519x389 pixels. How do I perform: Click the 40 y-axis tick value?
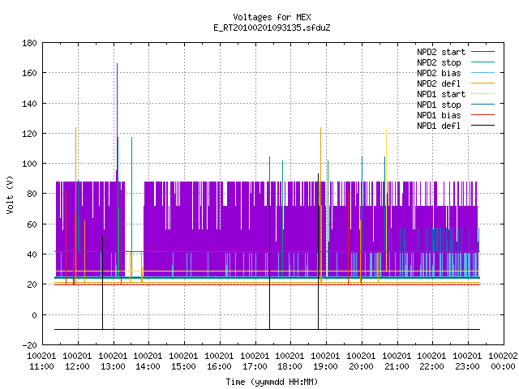(32, 254)
